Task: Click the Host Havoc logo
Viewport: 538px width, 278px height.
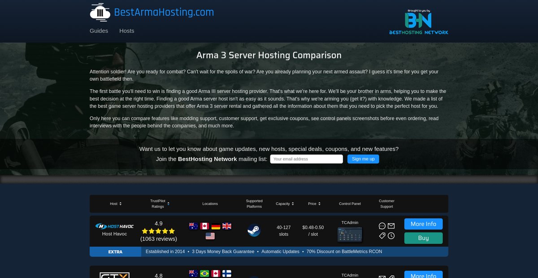Action: point(114,226)
